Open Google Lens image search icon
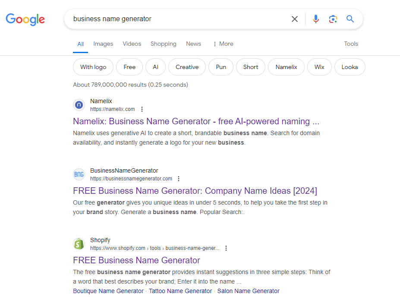 (x=333, y=19)
